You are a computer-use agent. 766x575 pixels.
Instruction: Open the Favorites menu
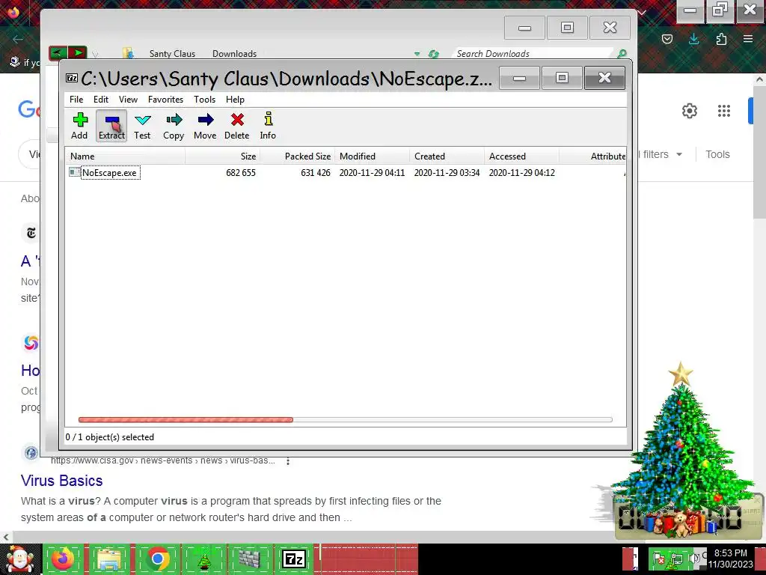point(165,100)
